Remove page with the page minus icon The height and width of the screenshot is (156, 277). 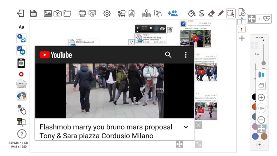242,12
